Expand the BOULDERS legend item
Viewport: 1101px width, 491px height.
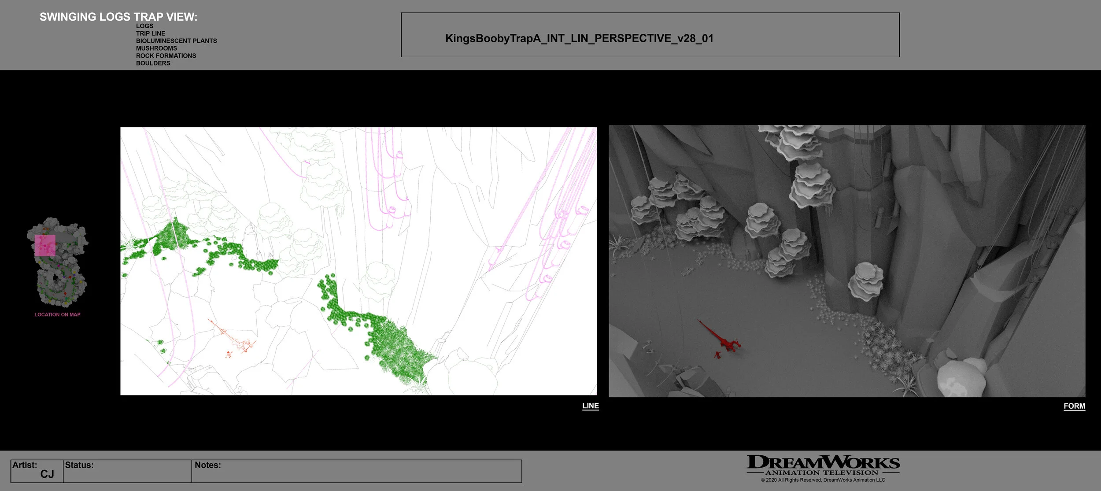click(x=153, y=63)
